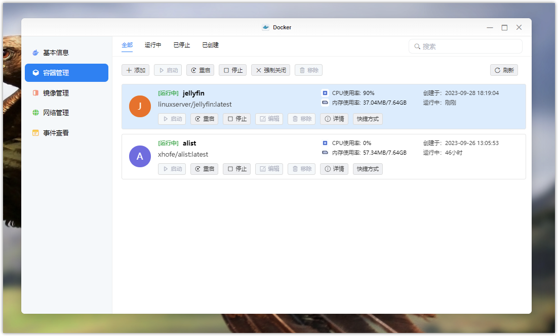Click the 刷新 refresh button
The width and height of the screenshot is (558, 336).
pos(504,70)
